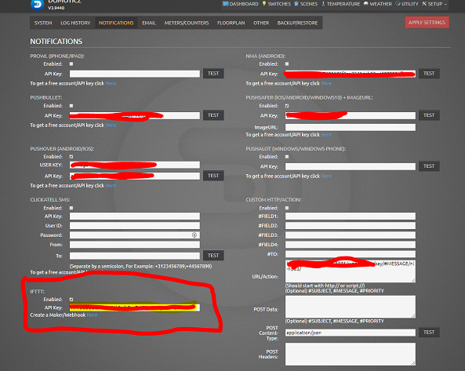Toggle the Pushover Enabled checkbox
465x371 pixels.
tap(71, 157)
